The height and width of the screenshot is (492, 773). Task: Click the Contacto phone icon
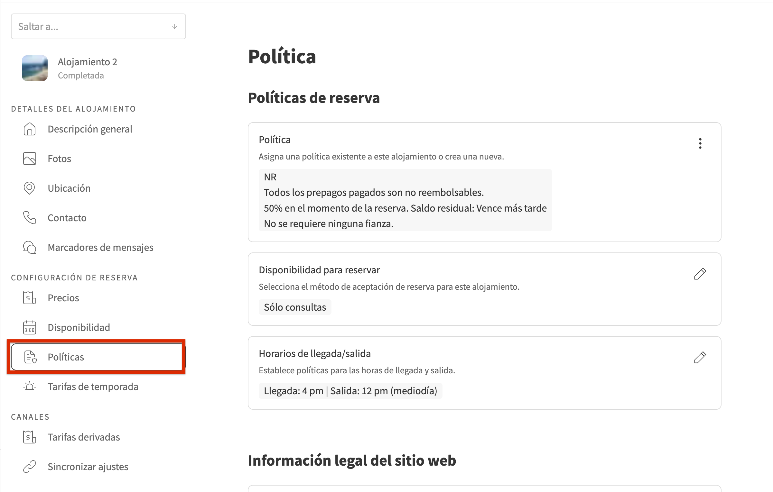(30, 218)
